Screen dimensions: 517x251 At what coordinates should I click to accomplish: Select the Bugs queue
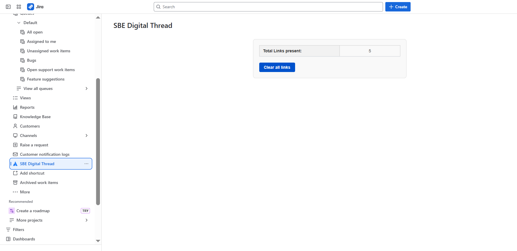(x=31, y=60)
